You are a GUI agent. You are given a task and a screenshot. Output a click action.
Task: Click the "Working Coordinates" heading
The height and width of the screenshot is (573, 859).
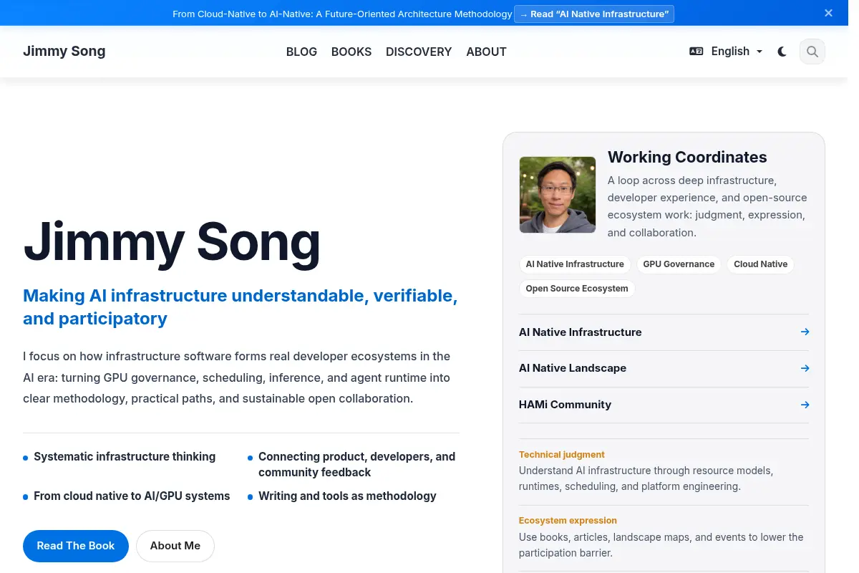click(687, 158)
